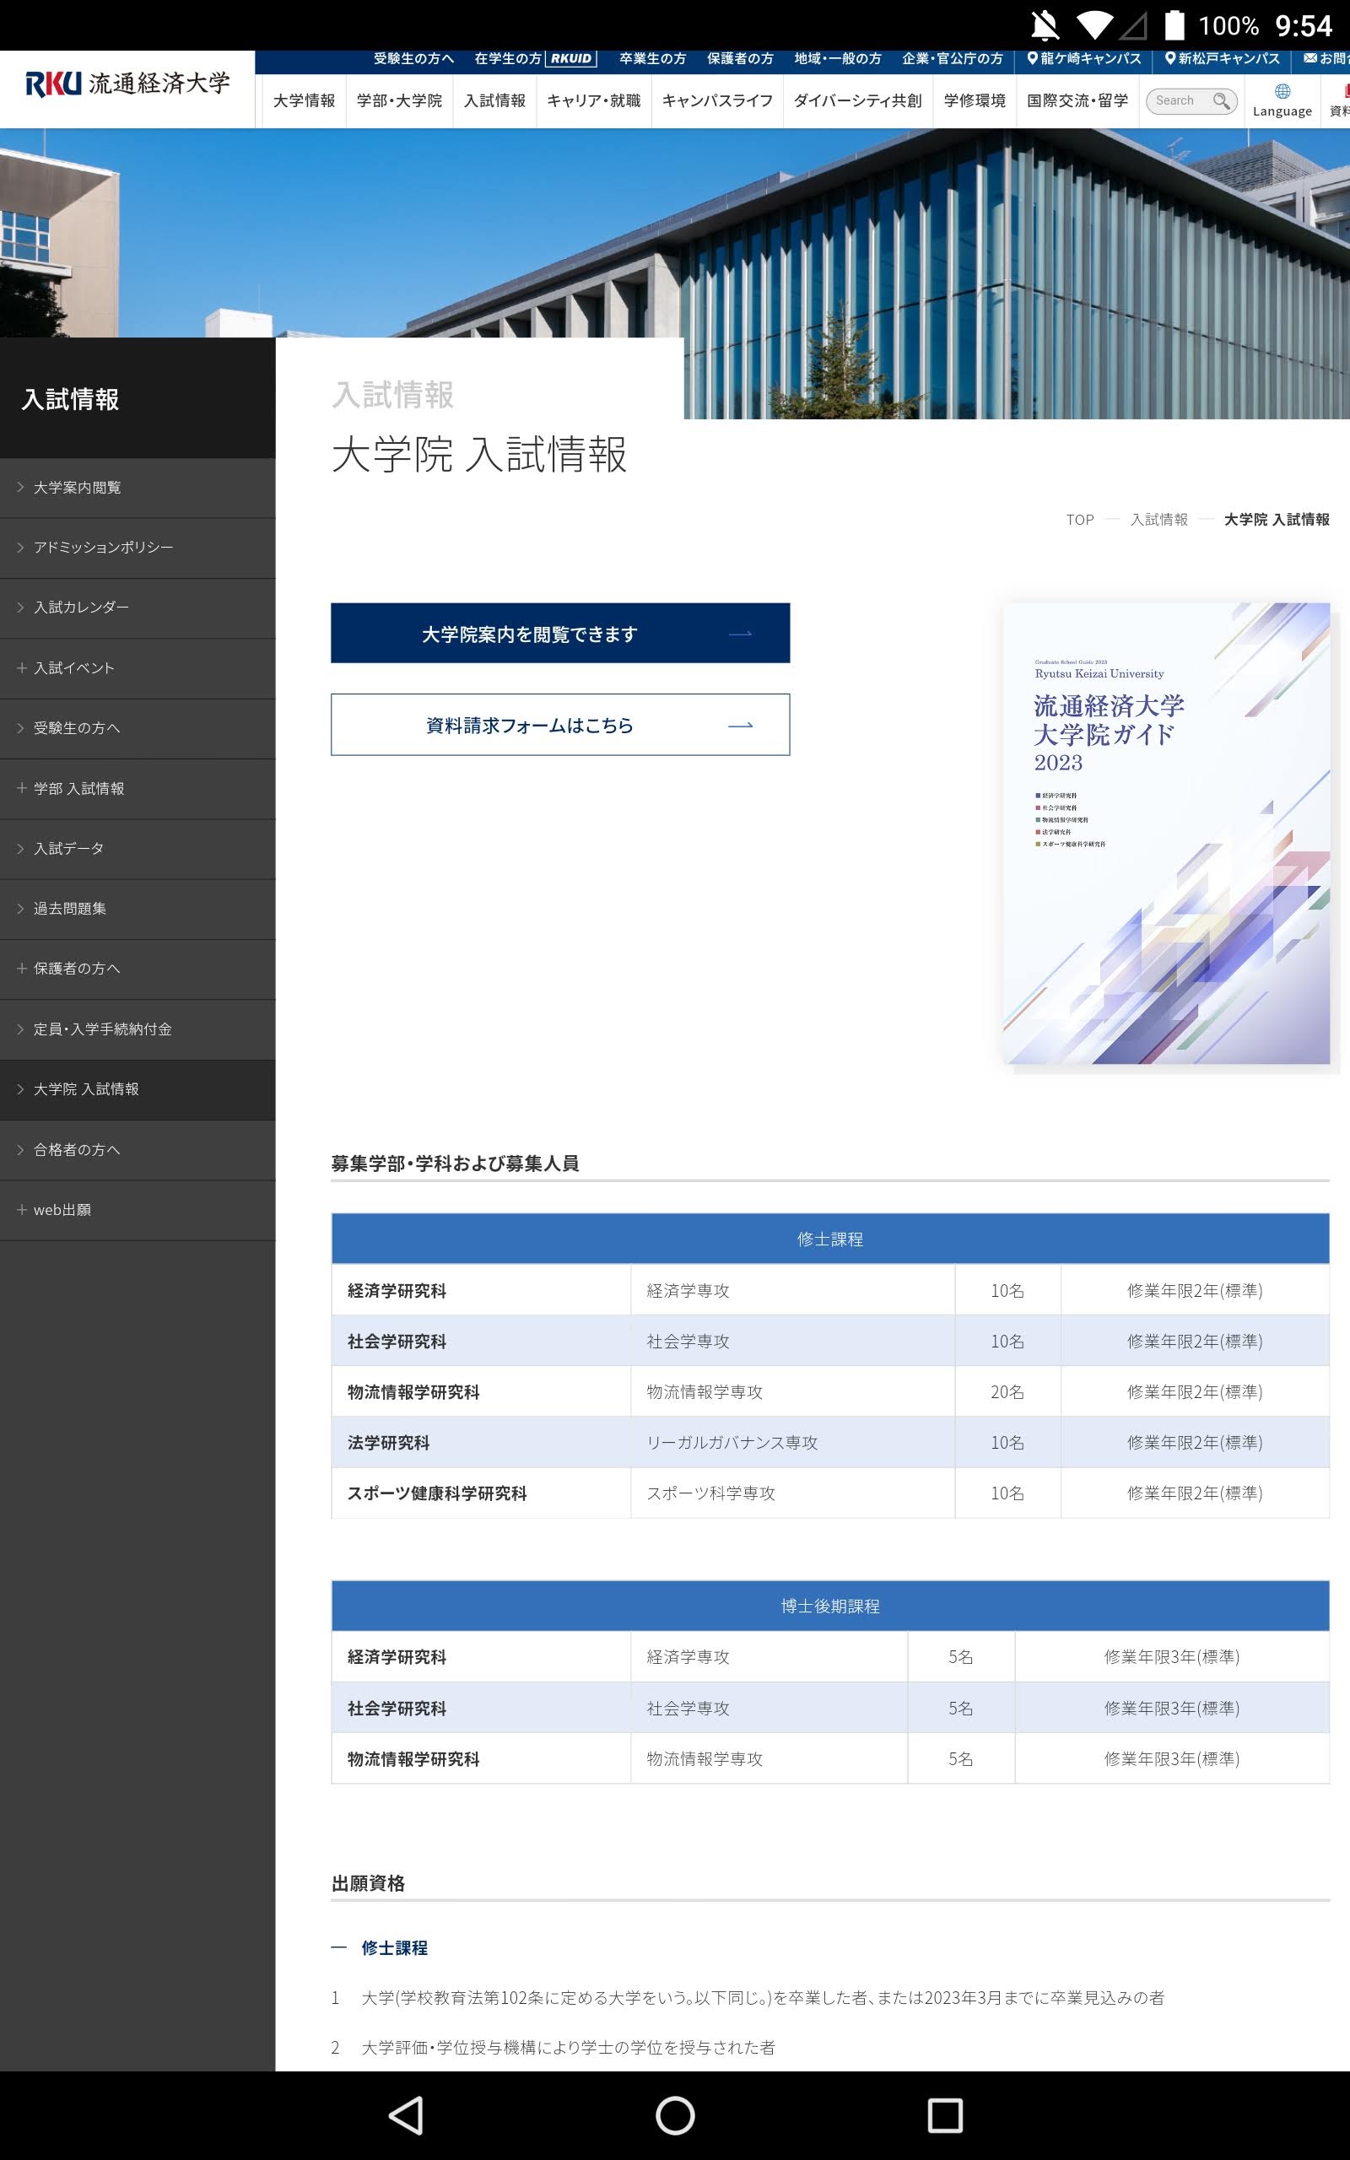Image resolution: width=1350 pixels, height=2160 pixels.
Task: Click the RKU university logo
Action: [127, 84]
